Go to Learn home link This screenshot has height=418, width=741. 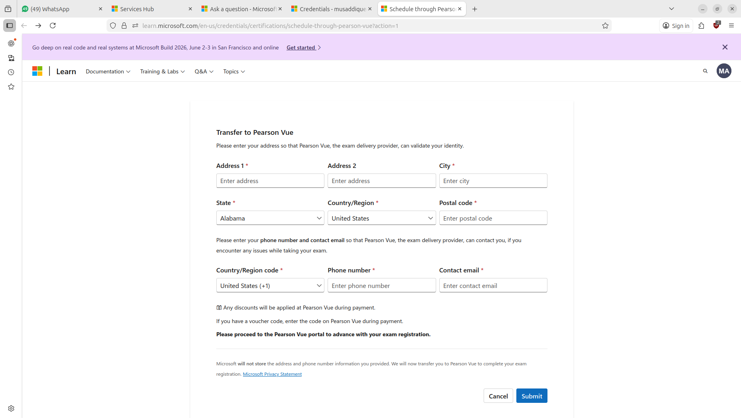point(66,71)
